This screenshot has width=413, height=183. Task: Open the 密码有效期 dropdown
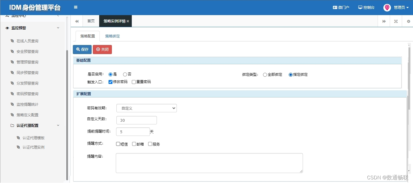pyautogui.click(x=147, y=108)
